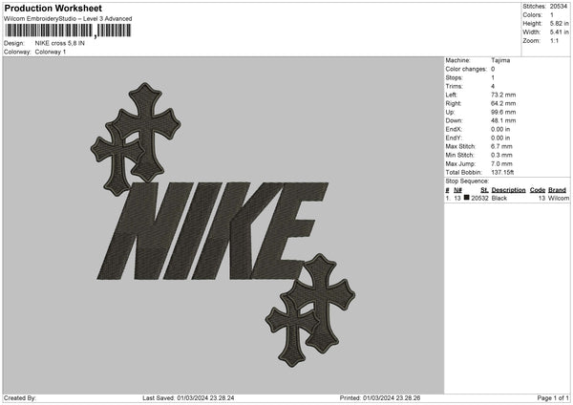
Task: Click the black thread color swatch in Stop Sequence
Action: pos(467,198)
